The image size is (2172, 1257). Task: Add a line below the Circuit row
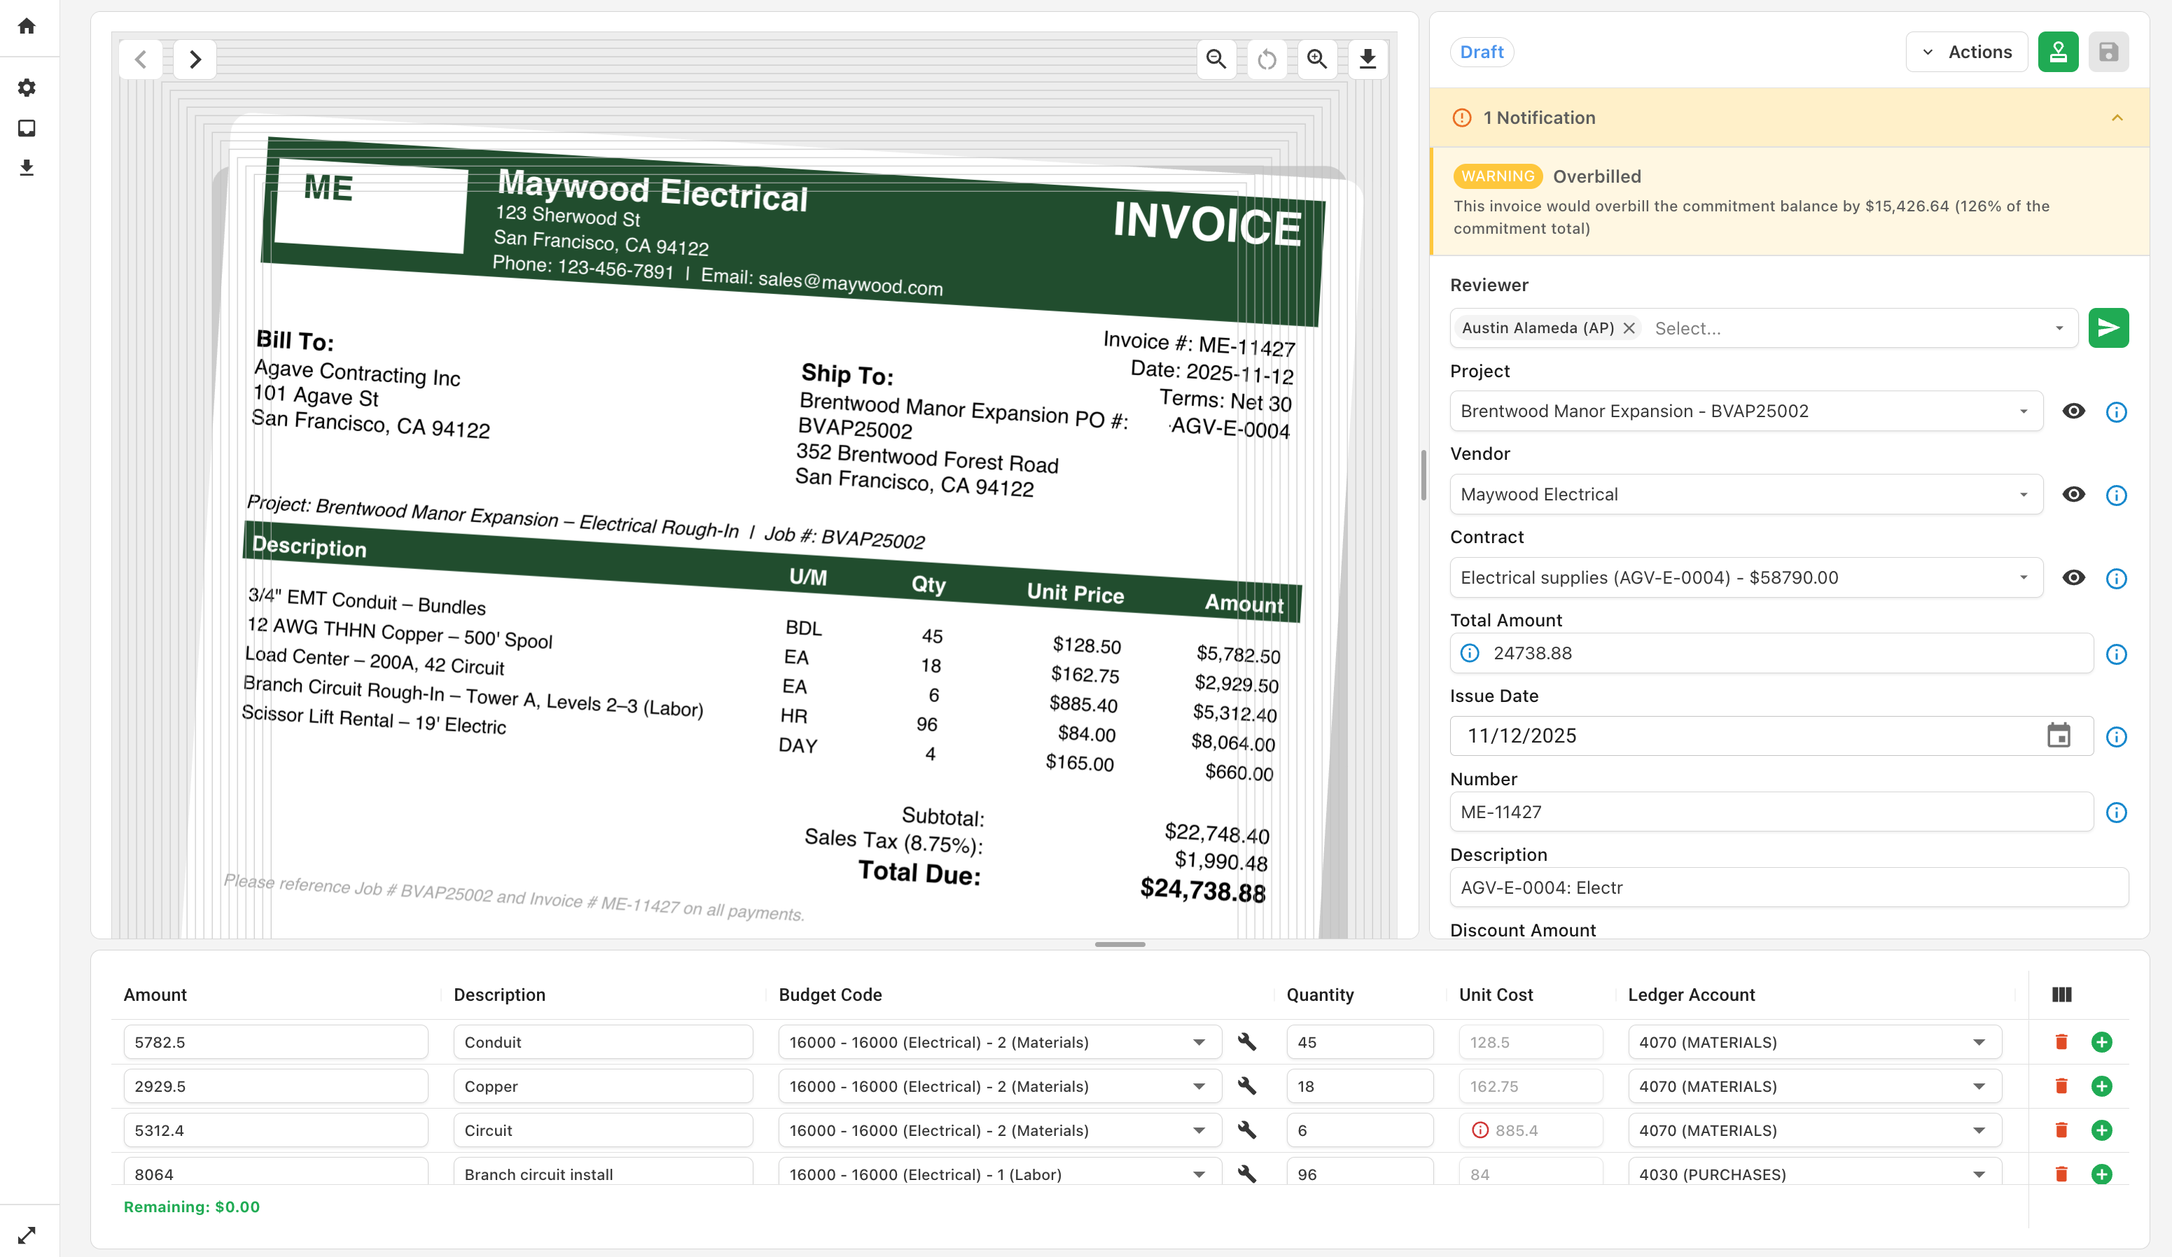pyautogui.click(x=2101, y=1130)
